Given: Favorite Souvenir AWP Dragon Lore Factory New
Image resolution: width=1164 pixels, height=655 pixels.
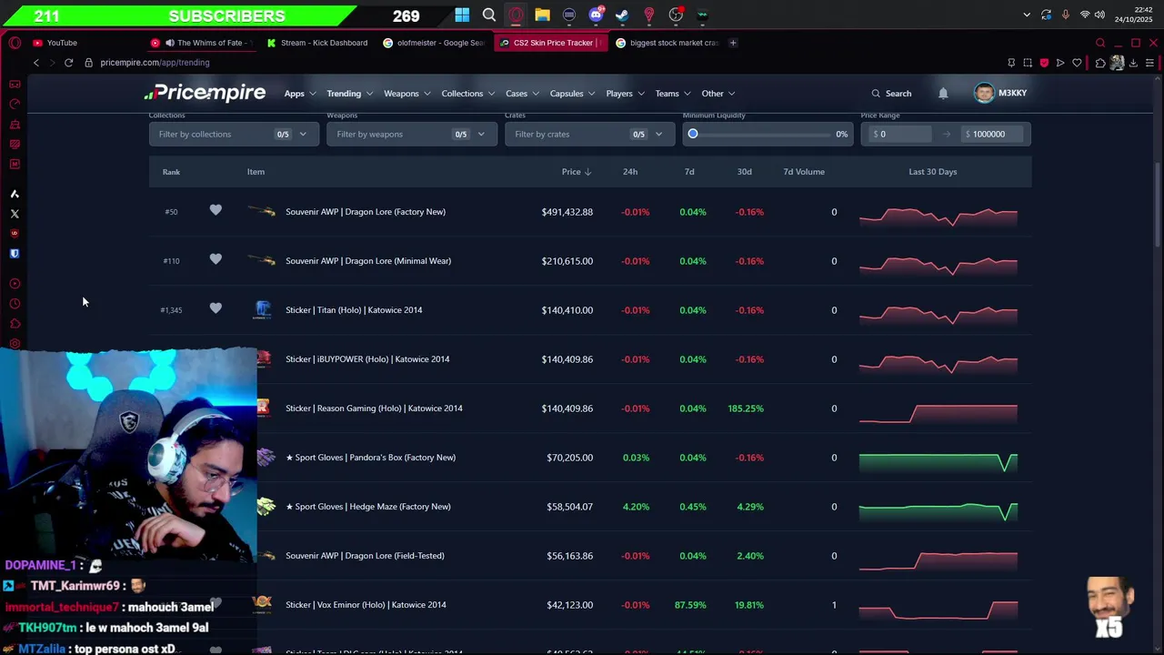Looking at the screenshot, I should coord(216,211).
